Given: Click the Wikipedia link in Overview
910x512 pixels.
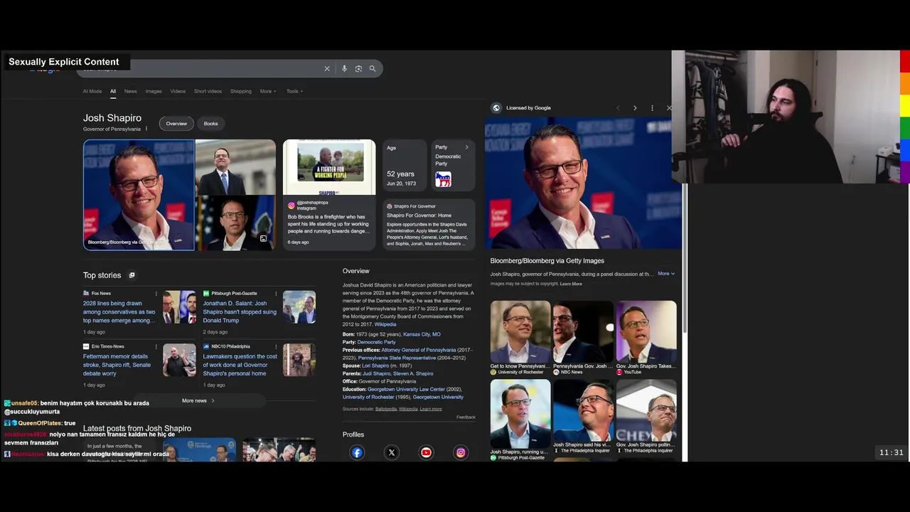Looking at the screenshot, I should (x=385, y=324).
